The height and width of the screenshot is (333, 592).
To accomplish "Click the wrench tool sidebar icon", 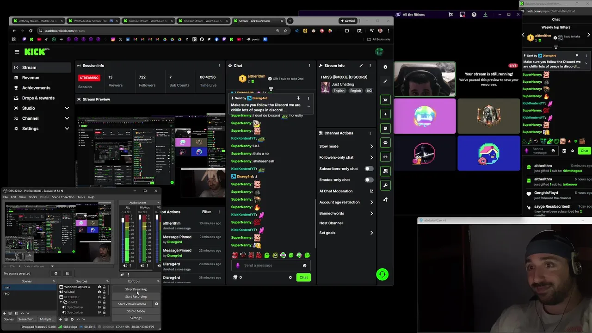I will pyautogui.click(x=385, y=185).
